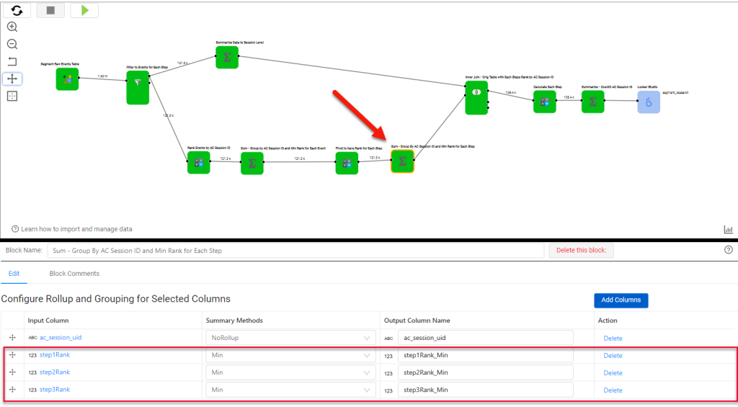Delete the step3Rank row
The image size is (738, 407).
pos(613,390)
